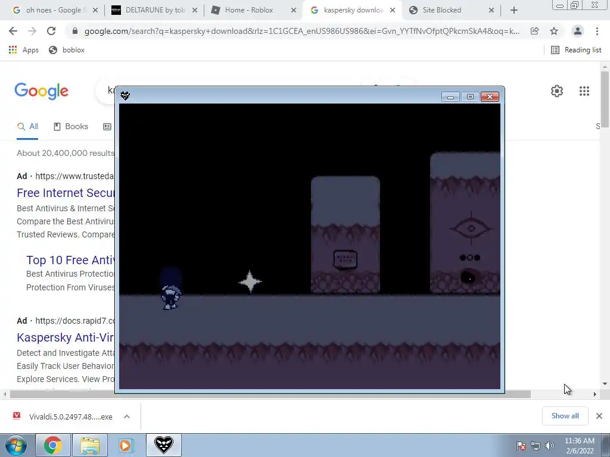Screen dimensions: 610x457
Task: Open Chrome from the taskbar
Action: pos(53,445)
